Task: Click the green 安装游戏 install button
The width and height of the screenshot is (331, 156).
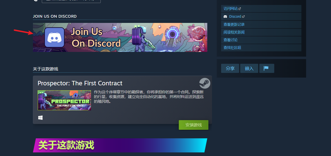Action: click(x=193, y=125)
